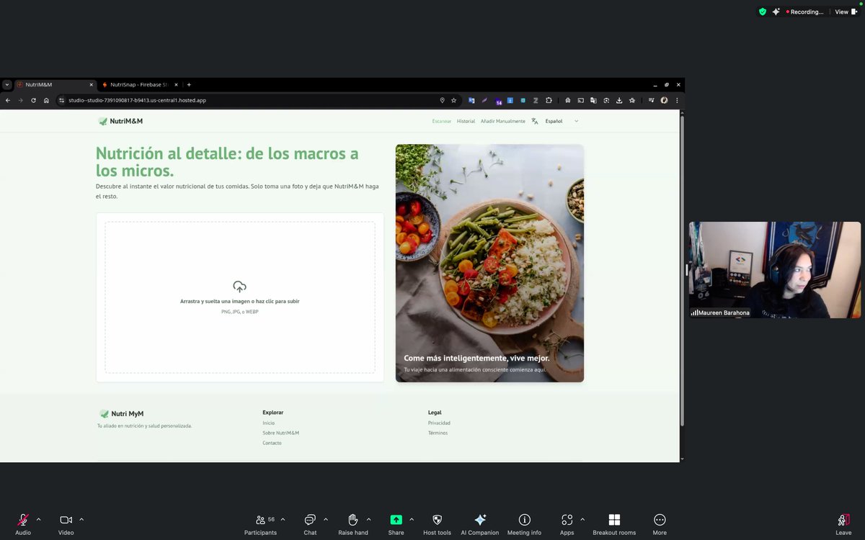Viewport: 865px width, 540px height.
Task: Open the Participants panel
Action: click(261, 523)
